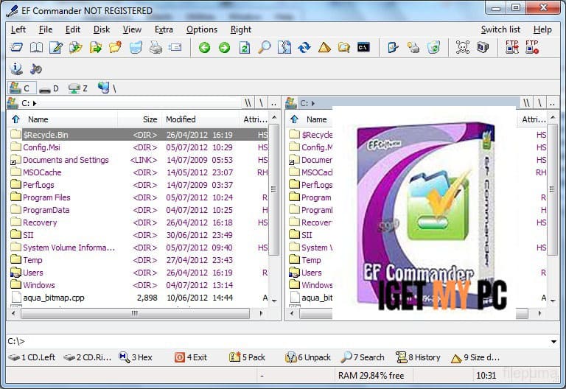Select network drive Z button
566x389 pixels.
(78, 88)
